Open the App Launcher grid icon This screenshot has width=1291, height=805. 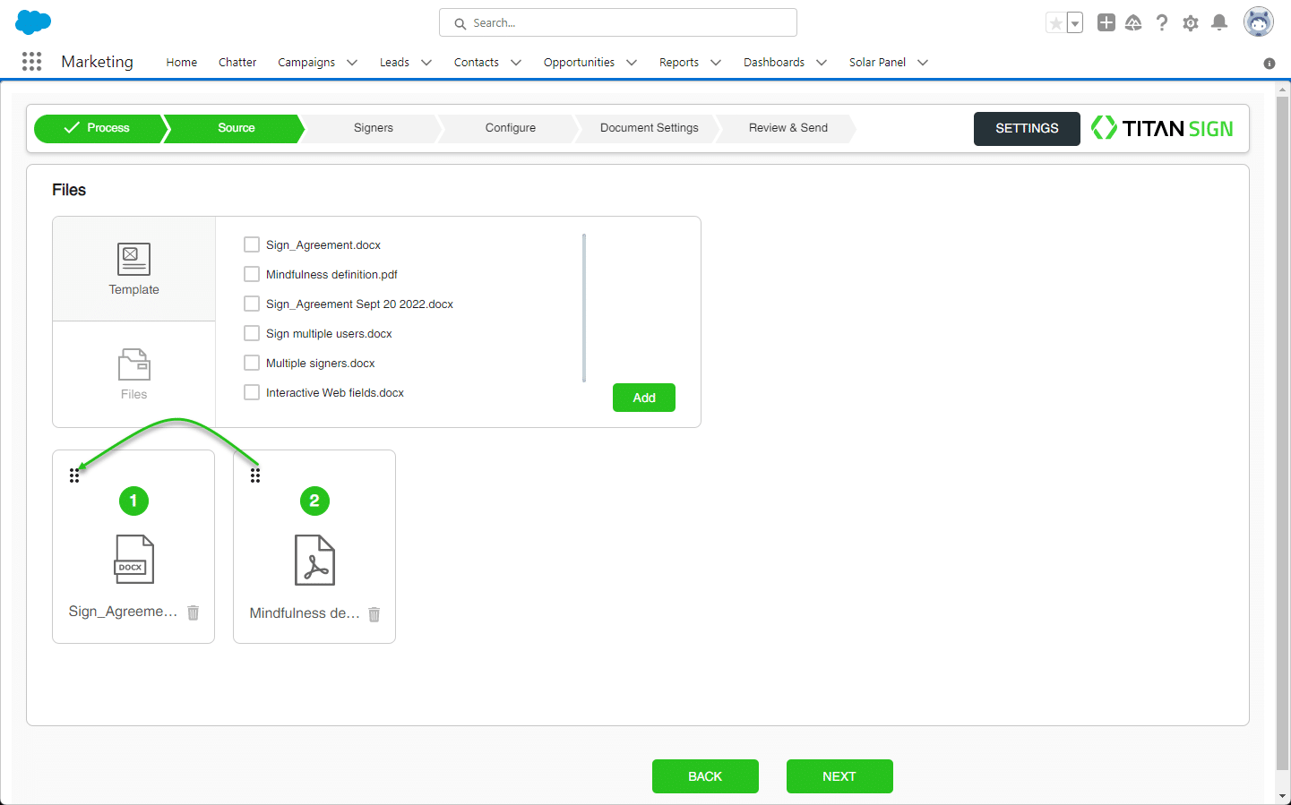point(31,61)
